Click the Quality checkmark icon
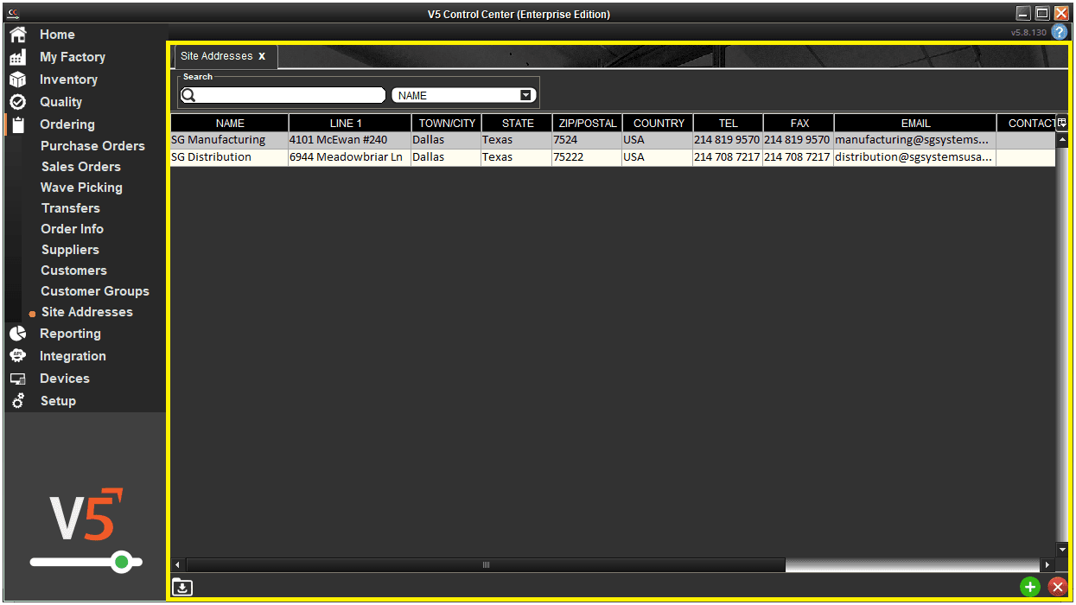This screenshot has height=605, width=1076. [17, 102]
